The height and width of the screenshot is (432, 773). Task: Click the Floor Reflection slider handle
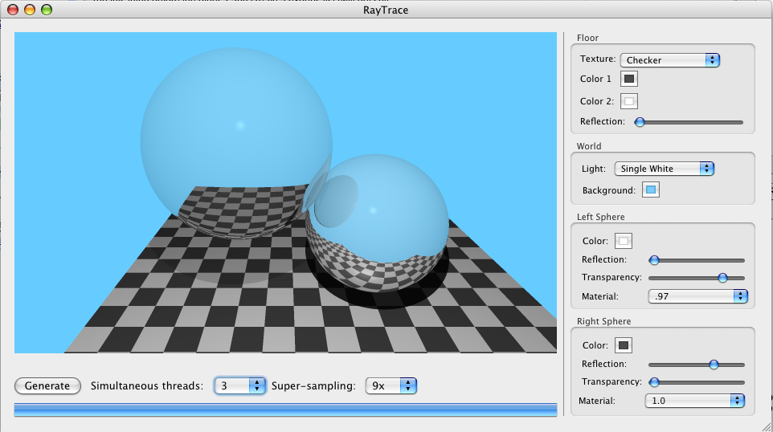[640, 122]
